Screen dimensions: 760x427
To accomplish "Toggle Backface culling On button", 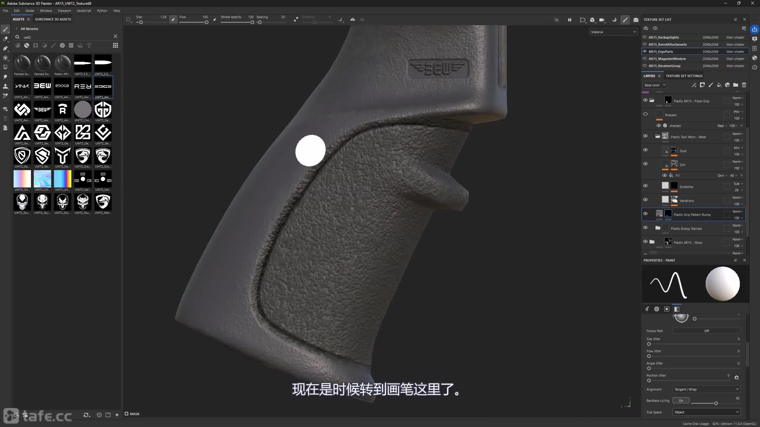I will (x=681, y=401).
